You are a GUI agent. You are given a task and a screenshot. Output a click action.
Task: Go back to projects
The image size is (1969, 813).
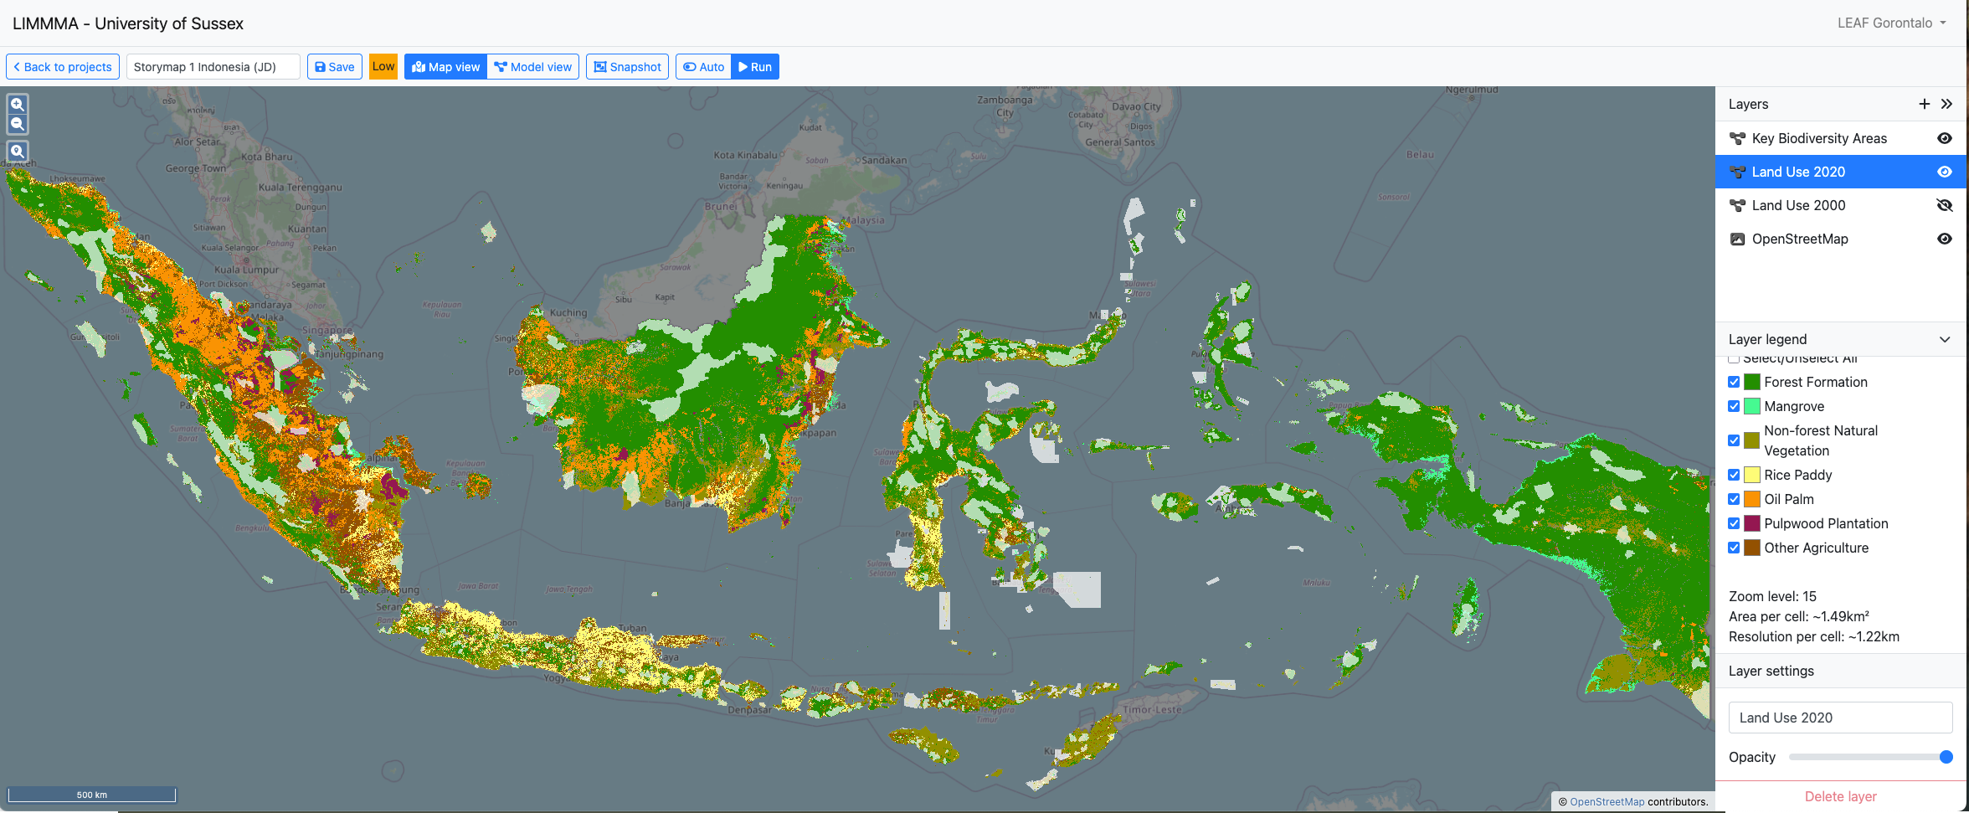tap(63, 67)
